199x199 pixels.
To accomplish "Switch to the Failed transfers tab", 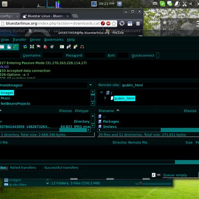I will click(23, 168).
